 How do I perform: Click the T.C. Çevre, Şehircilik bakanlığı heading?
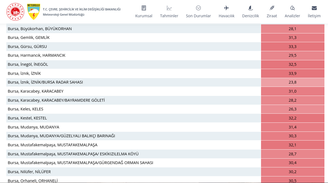82,9
